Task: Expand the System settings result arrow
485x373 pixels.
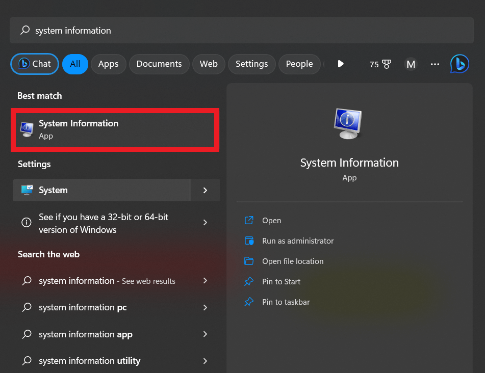Action: click(205, 190)
